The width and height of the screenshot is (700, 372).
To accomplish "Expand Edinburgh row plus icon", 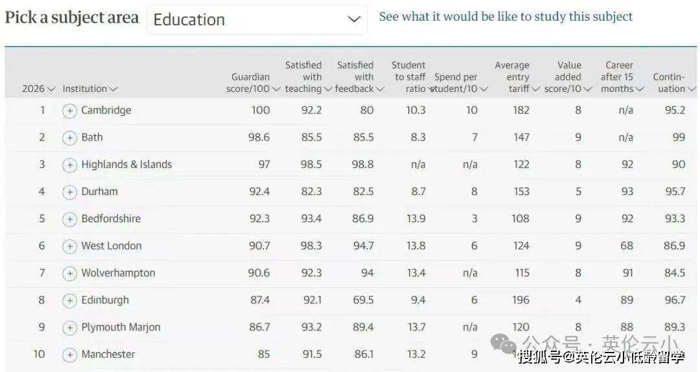I will click(69, 301).
